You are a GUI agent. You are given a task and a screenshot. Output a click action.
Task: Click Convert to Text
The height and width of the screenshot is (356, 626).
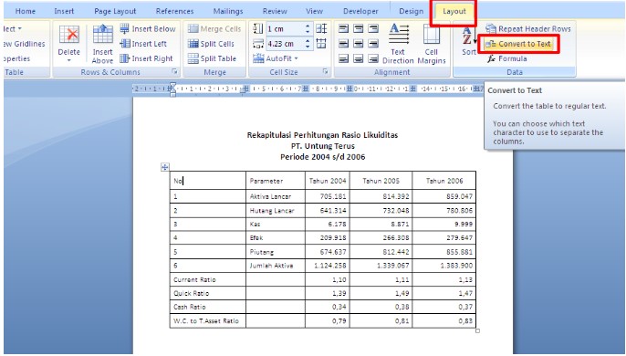pos(518,44)
